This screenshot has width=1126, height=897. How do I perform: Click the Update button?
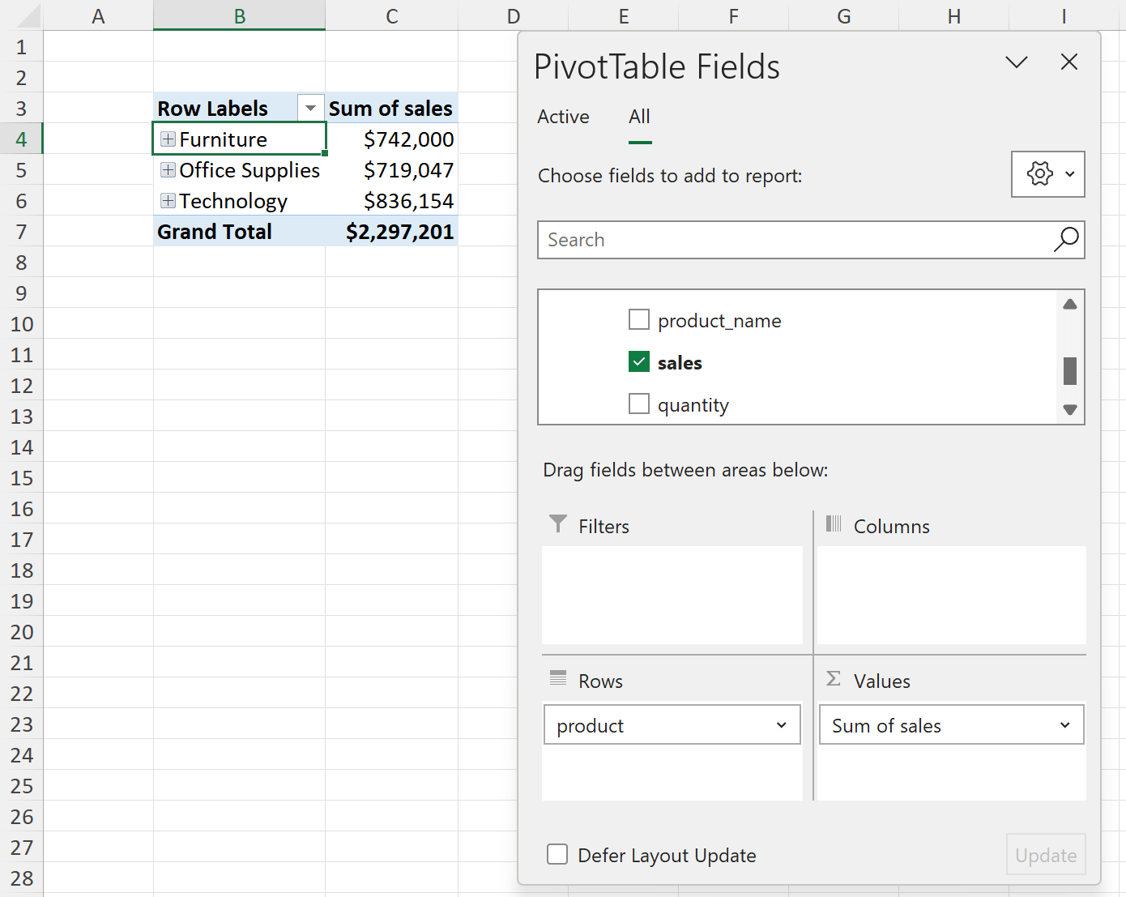pos(1046,854)
